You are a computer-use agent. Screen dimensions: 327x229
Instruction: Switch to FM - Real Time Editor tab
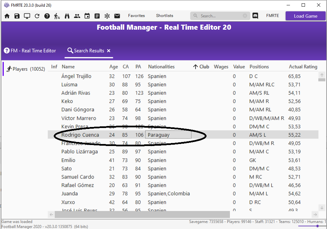click(x=30, y=51)
